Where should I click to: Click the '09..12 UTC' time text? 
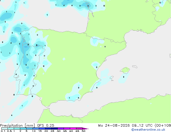[x=142, y=126]
